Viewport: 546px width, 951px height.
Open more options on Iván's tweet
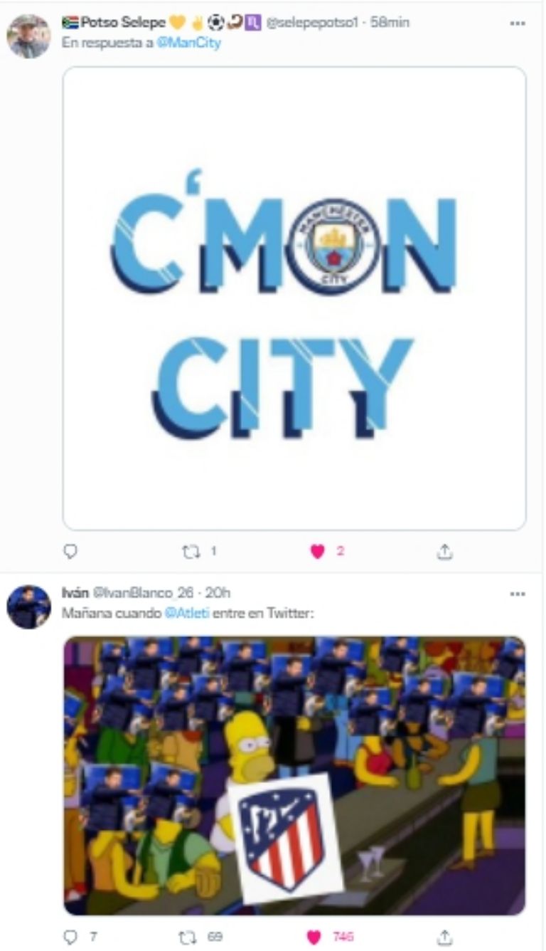(x=517, y=593)
